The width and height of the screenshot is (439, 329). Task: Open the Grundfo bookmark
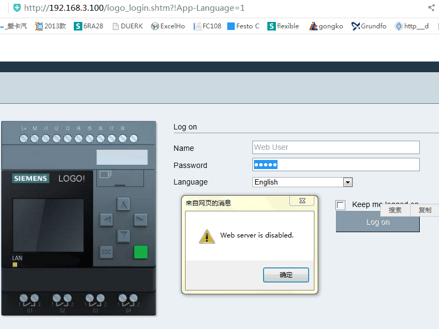(369, 26)
